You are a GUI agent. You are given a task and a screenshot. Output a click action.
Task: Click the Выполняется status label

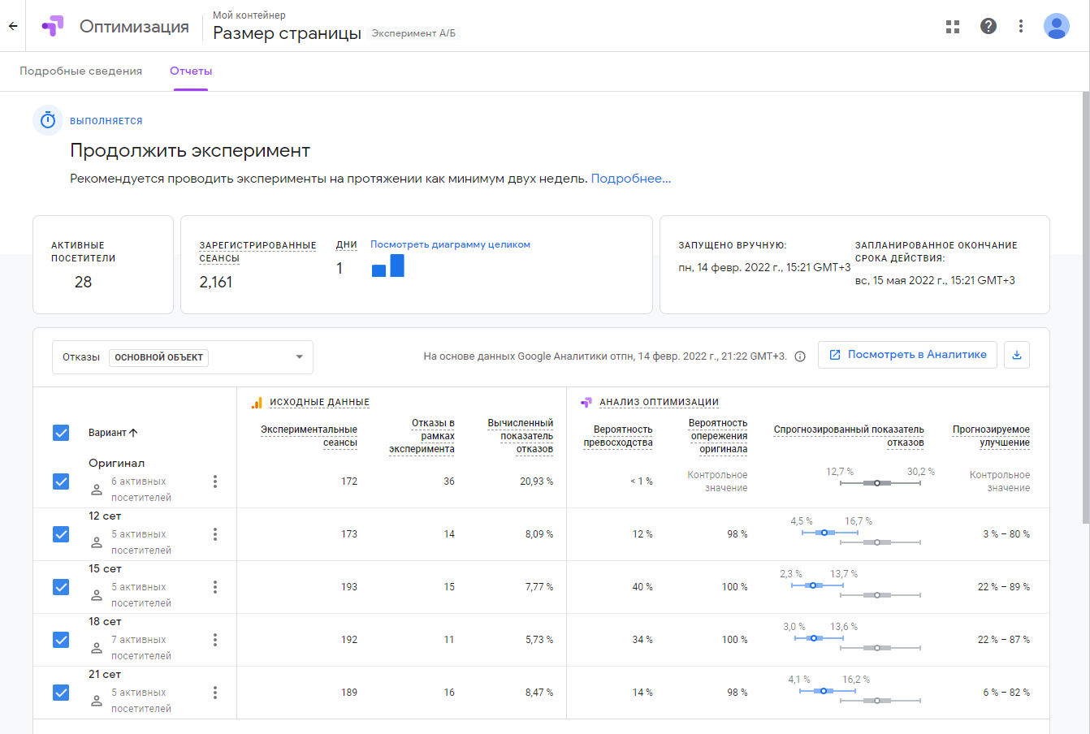[106, 121]
